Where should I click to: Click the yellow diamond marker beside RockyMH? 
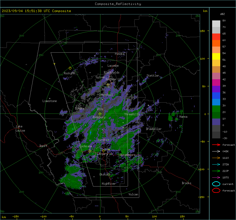70,68
